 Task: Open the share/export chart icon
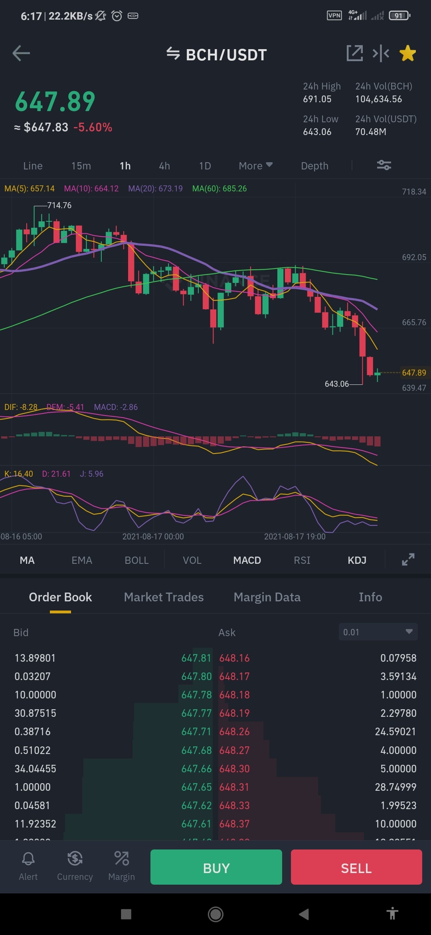click(355, 53)
